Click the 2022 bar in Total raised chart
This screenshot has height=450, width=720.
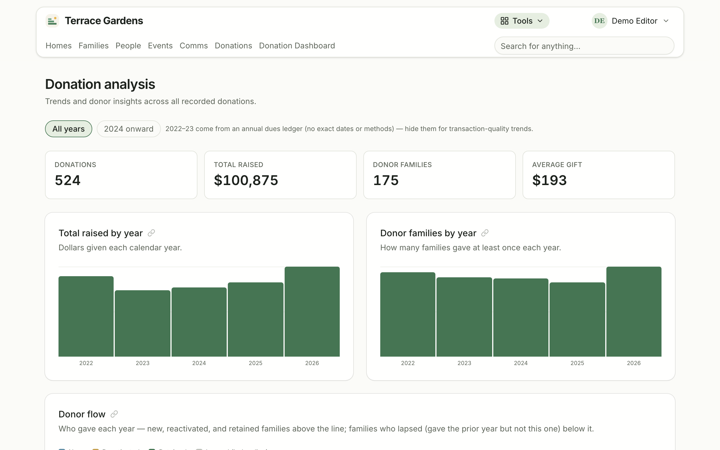(86, 316)
